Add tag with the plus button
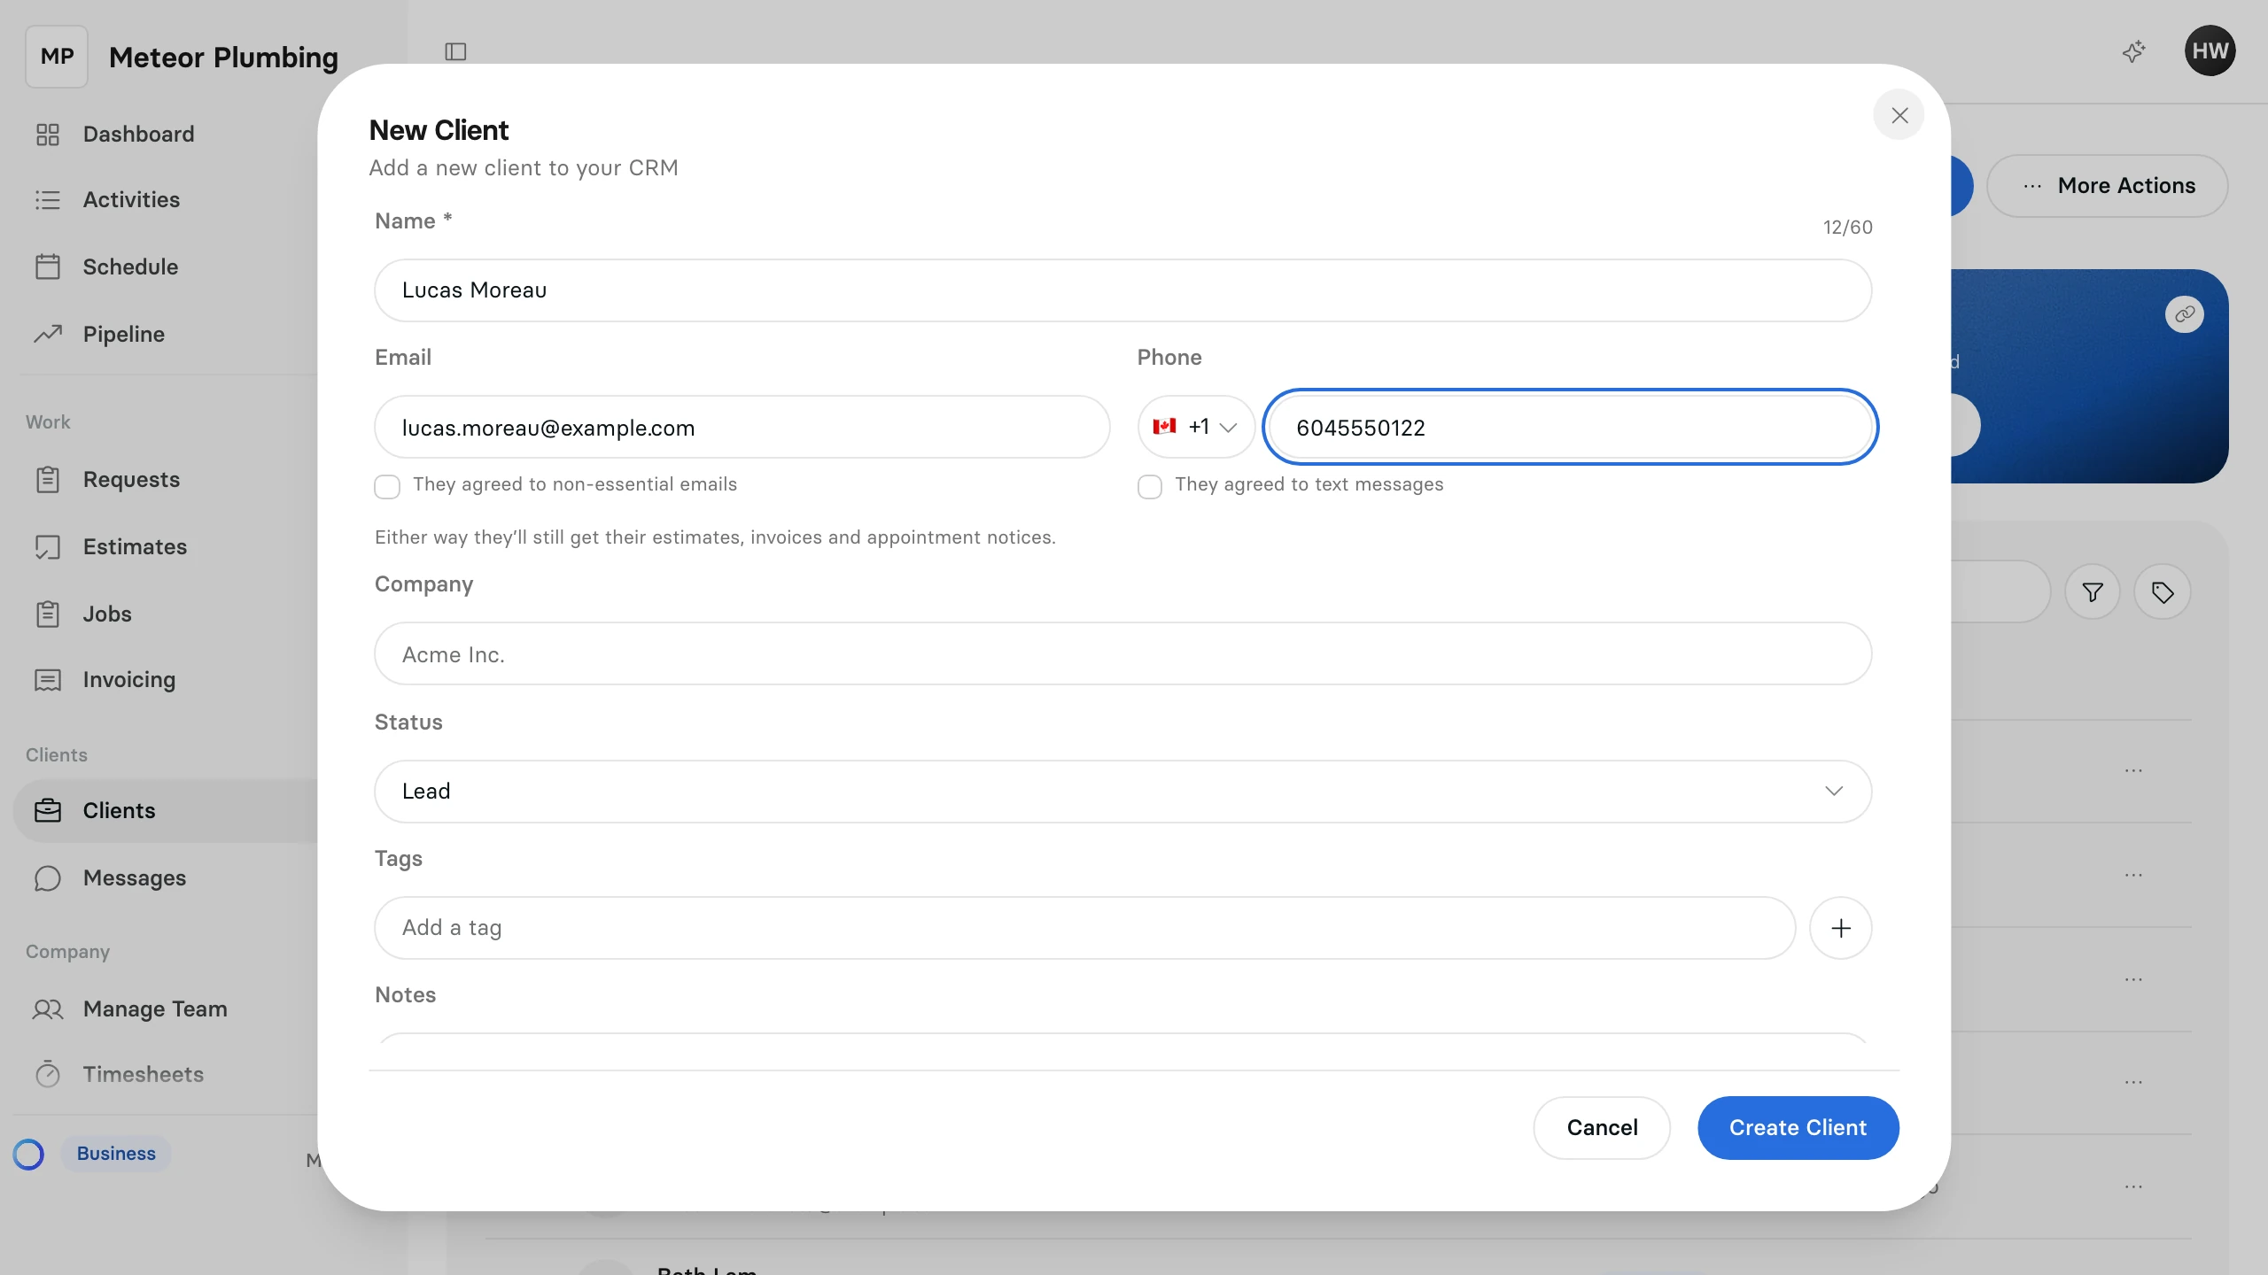 tap(1841, 928)
